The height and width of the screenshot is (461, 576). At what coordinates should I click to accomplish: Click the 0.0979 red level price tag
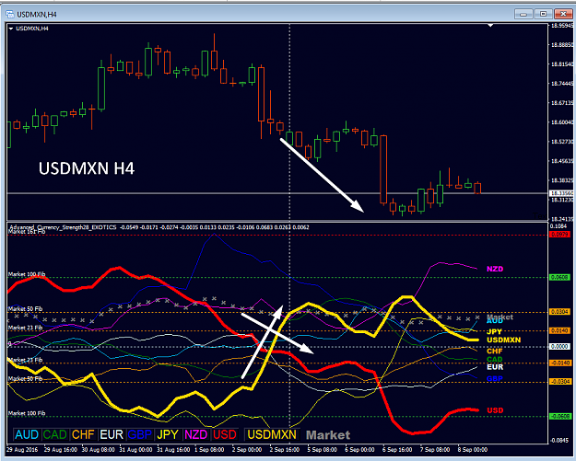559,235
